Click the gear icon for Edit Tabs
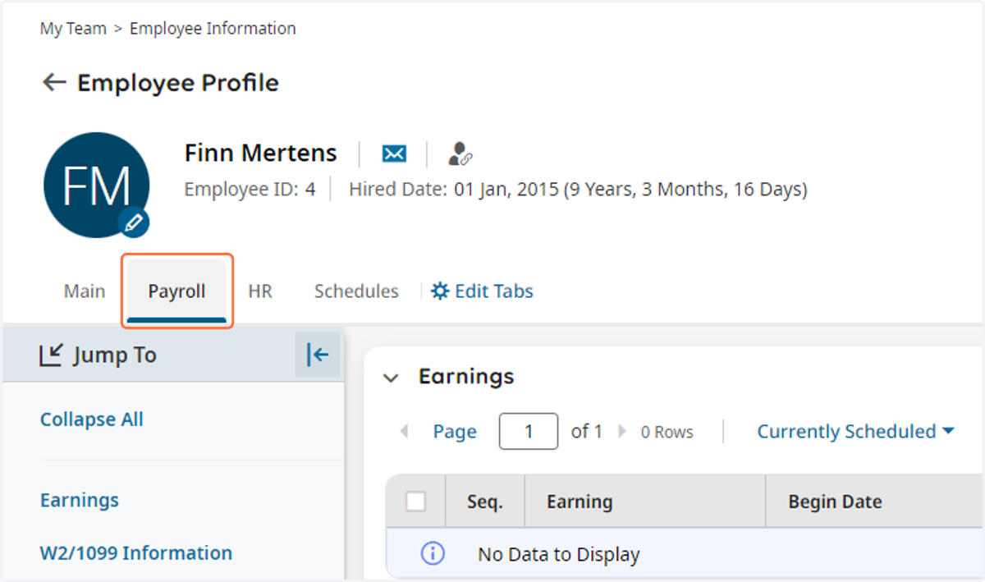Image resolution: width=985 pixels, height=582 pixels. pos(440,291)
